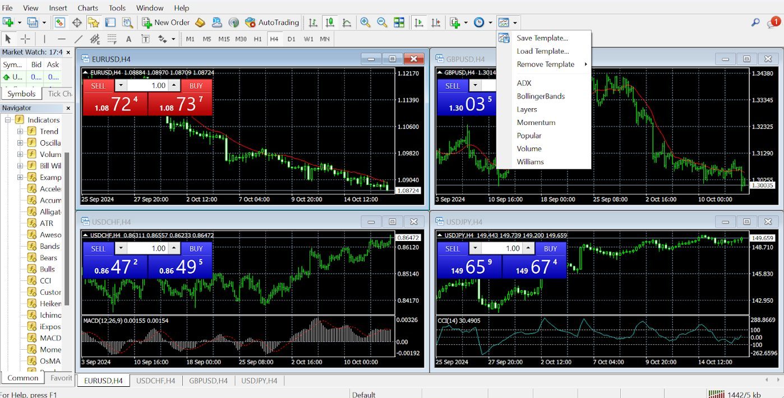Open the Insert menu

[x=58, y=8]
